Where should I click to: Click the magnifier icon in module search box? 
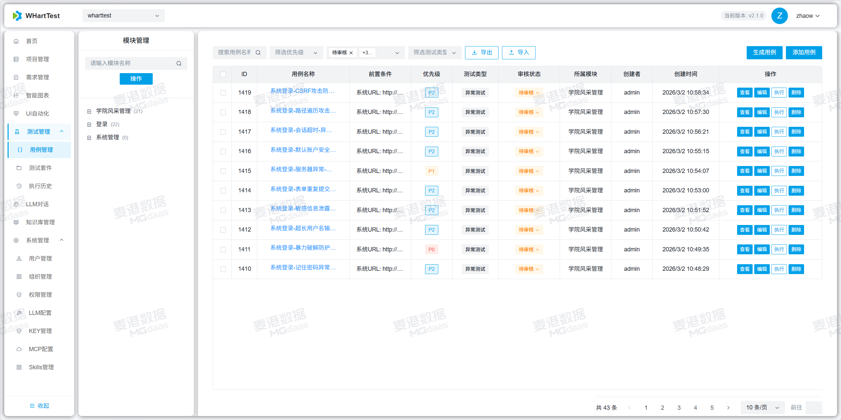179,64
